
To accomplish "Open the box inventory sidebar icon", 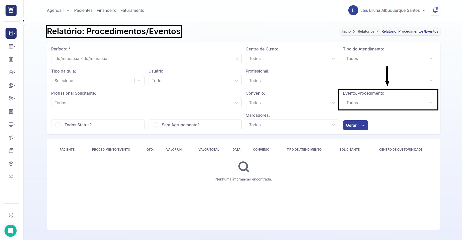I will pyautogui.click(x=12, y=164).
